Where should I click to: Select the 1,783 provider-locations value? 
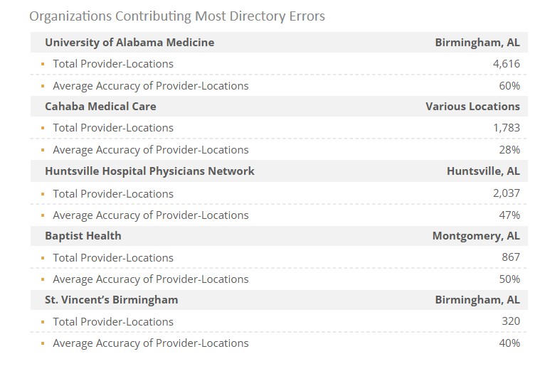[507, 127]
